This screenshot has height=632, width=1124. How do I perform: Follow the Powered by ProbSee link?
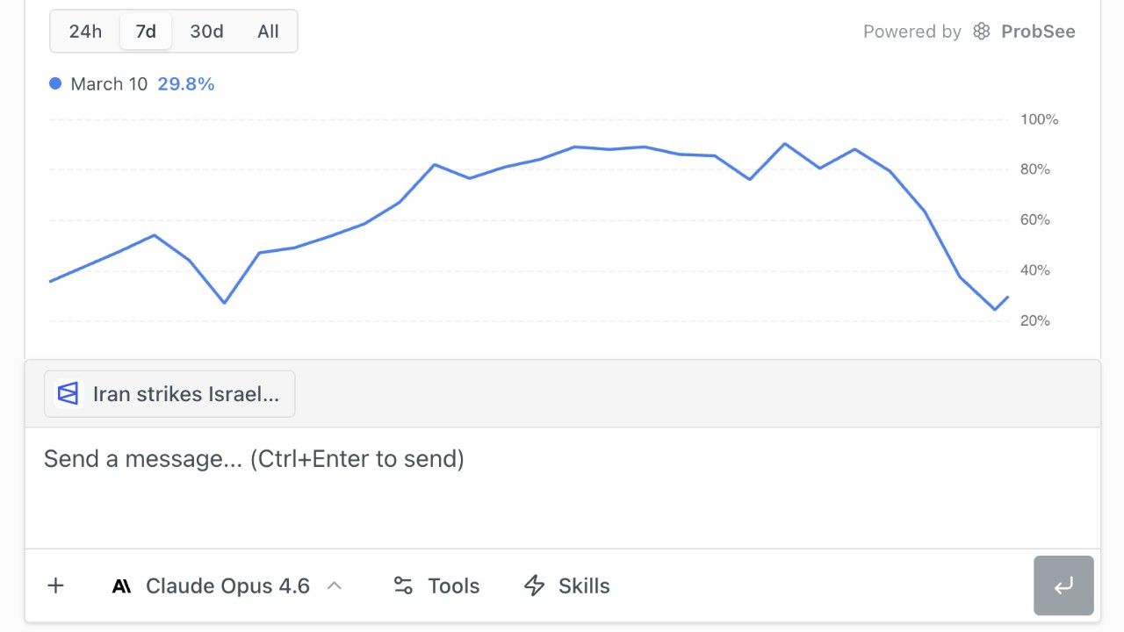pyautogui.click(x=969, y=32)
